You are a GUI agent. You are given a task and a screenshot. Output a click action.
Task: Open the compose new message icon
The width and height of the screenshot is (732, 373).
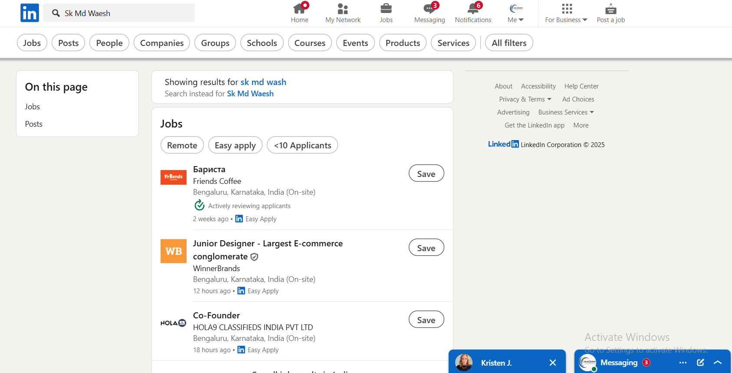[700, 363]
